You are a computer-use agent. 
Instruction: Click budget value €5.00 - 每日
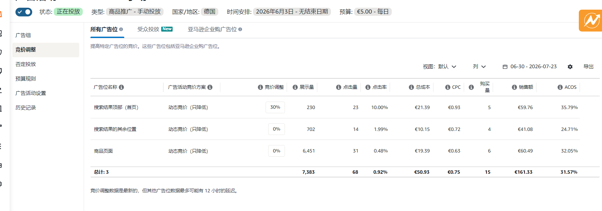click(373, 12)
